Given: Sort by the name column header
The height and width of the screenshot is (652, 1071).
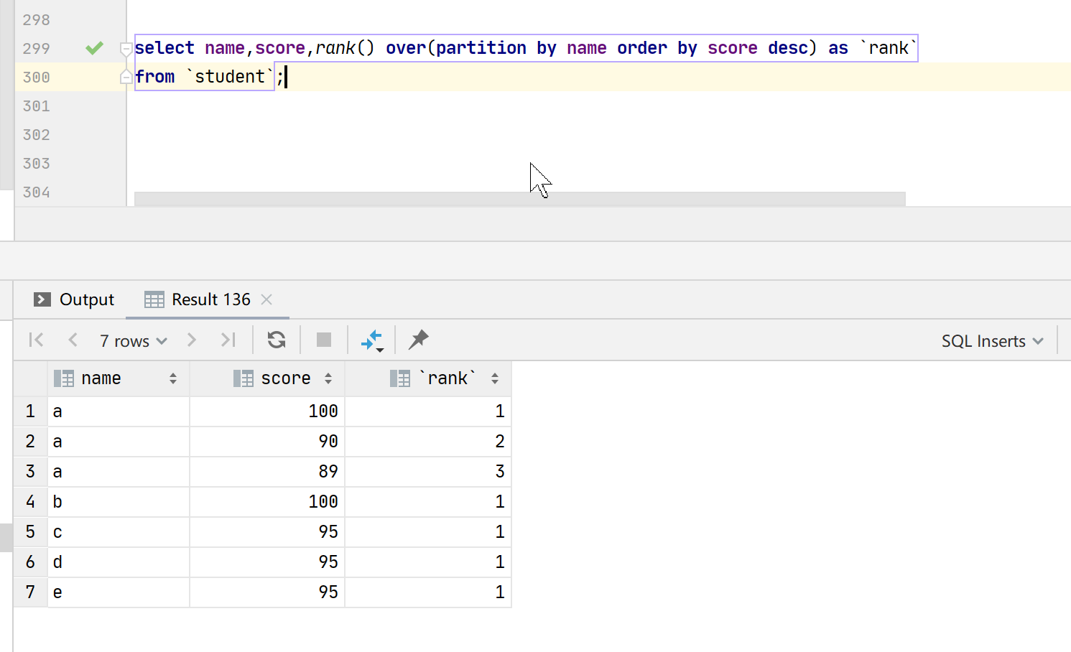Looking at the screenshot, I should click(x=101, y=378).
